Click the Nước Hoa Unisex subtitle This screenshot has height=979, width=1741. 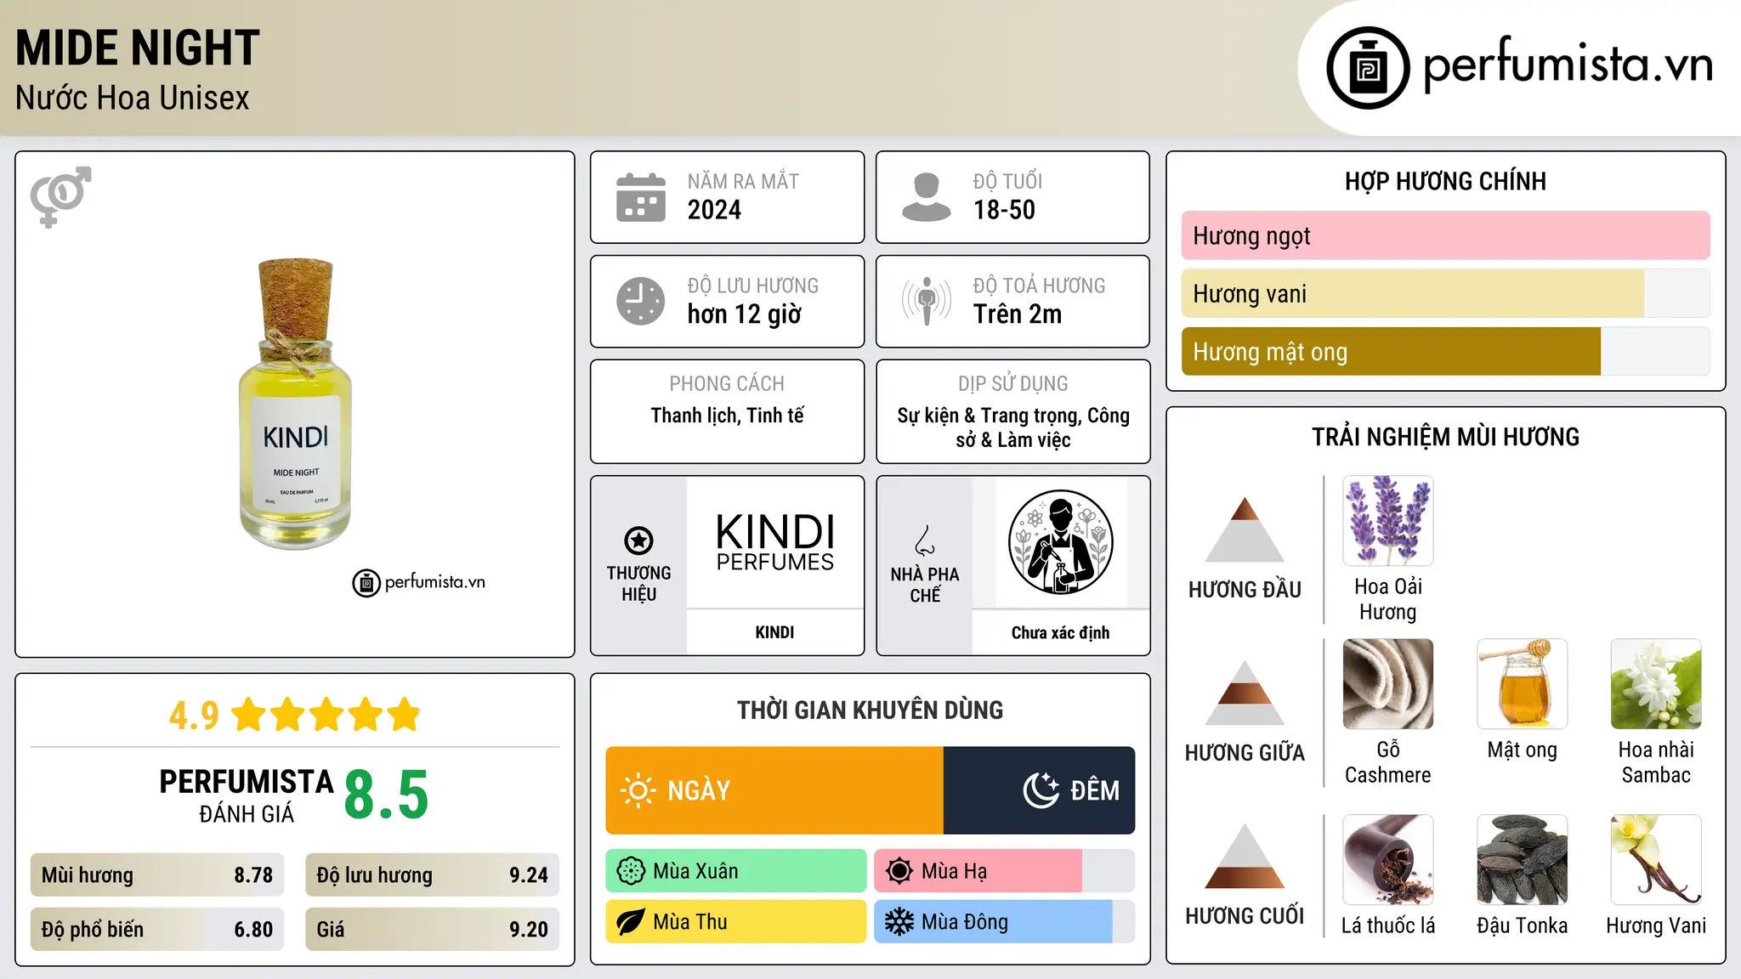[133, 98]
